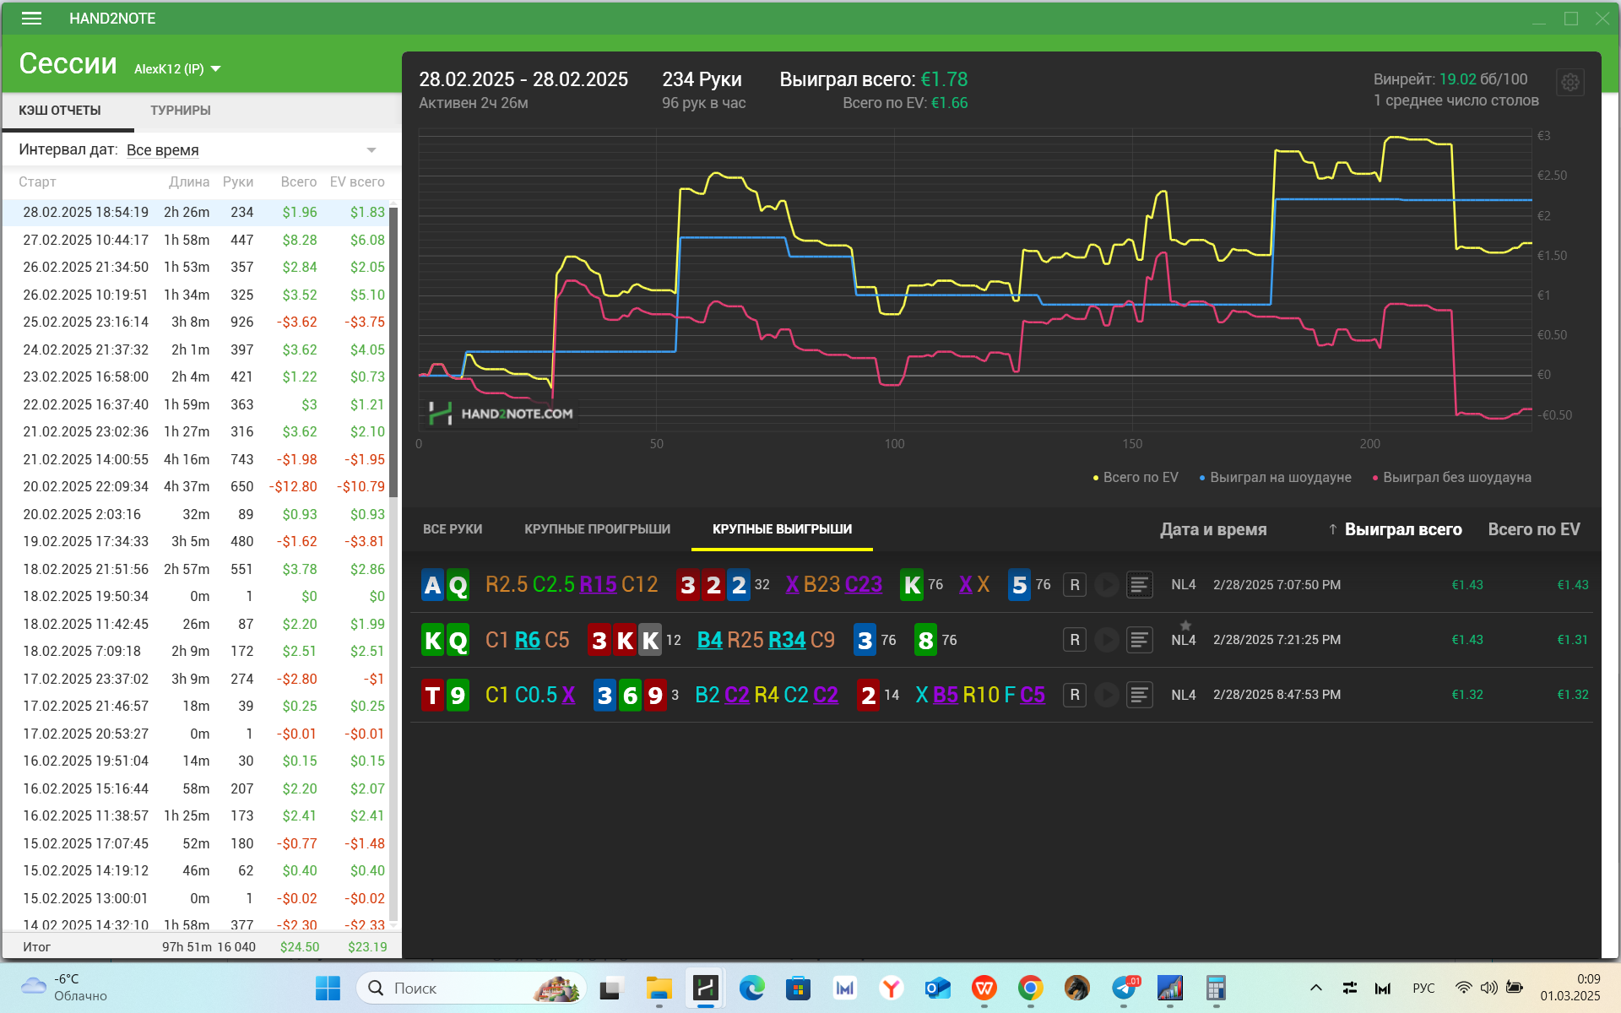
Task: Toggle the Всего по EV legend series
Action: point(1136,478)
